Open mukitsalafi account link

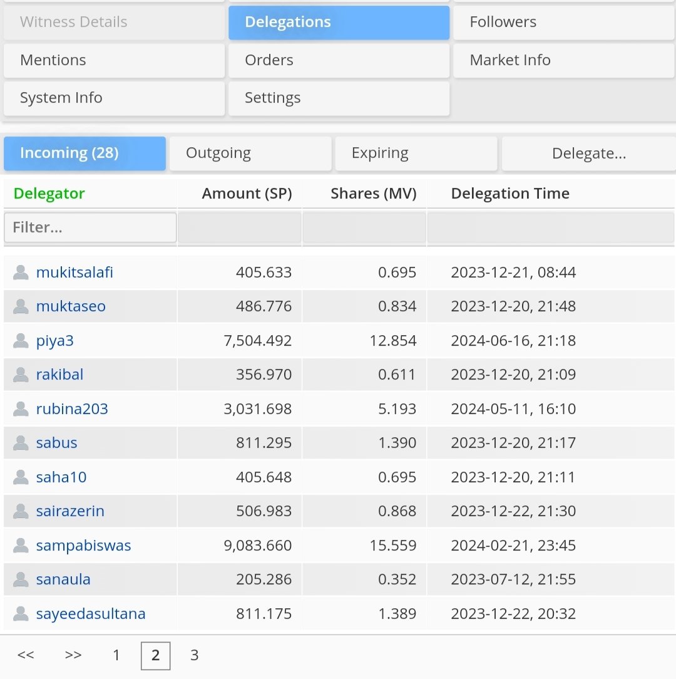tap(74, 272)
